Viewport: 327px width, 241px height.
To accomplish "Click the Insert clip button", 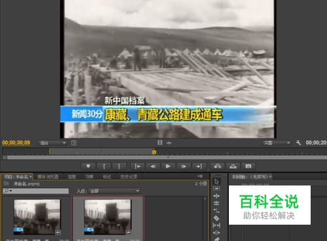I will tap(218, 167).
